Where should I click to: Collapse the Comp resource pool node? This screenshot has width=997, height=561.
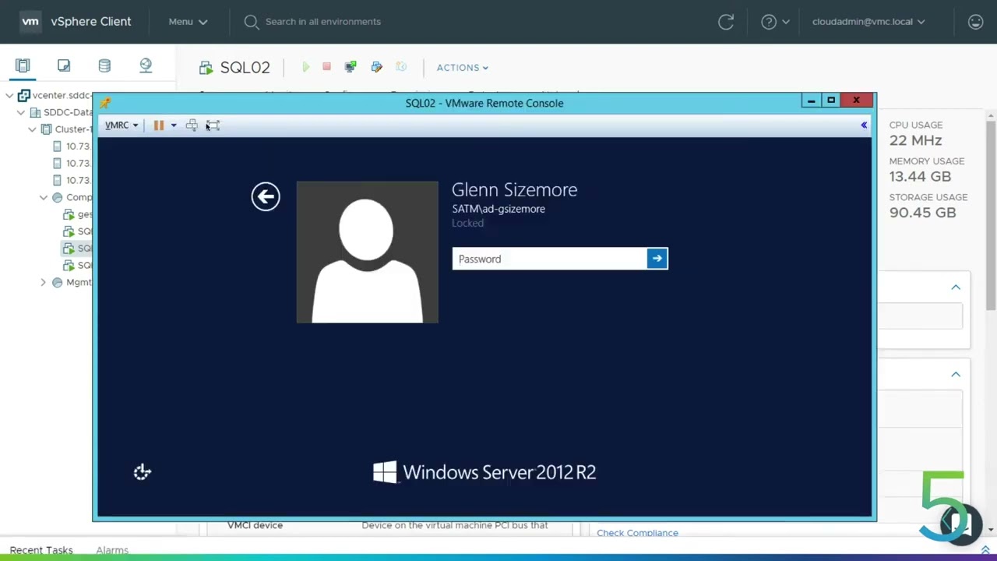[x=44, y=197]
